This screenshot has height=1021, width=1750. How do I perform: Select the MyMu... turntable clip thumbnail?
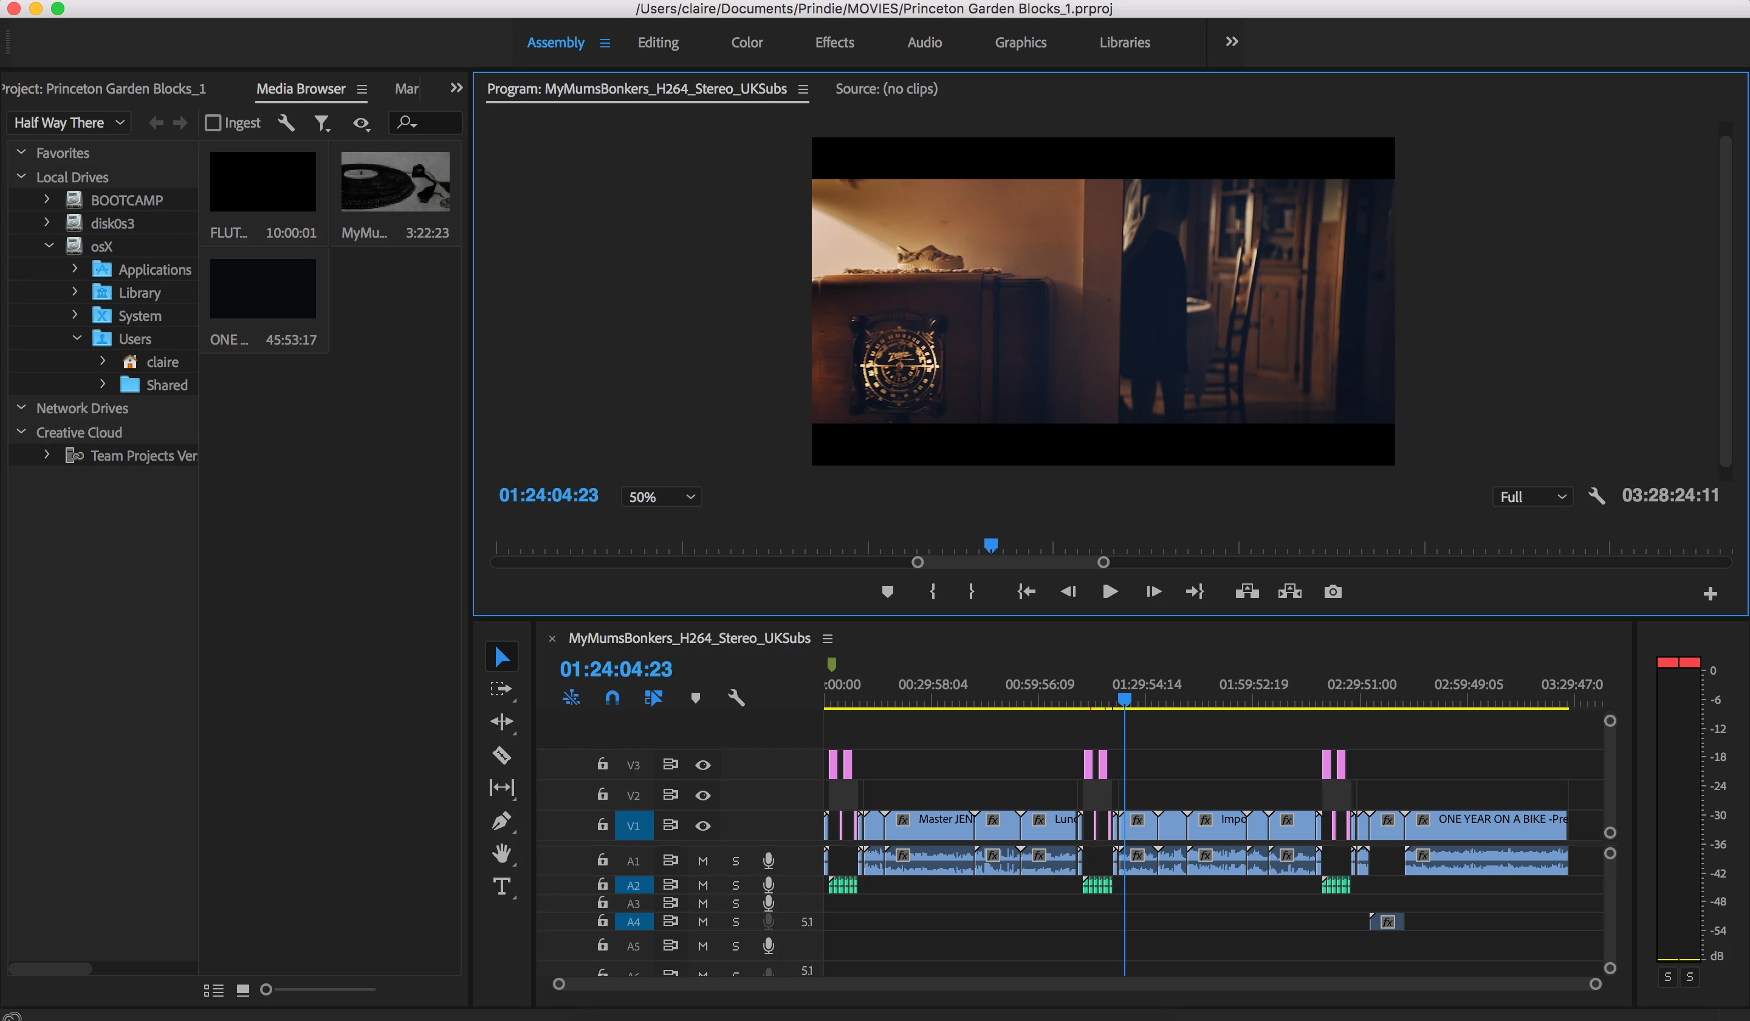point(395,182)
